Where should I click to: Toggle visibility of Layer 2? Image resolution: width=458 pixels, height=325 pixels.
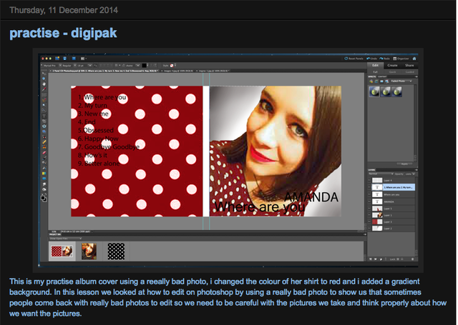tap(369, 229)
